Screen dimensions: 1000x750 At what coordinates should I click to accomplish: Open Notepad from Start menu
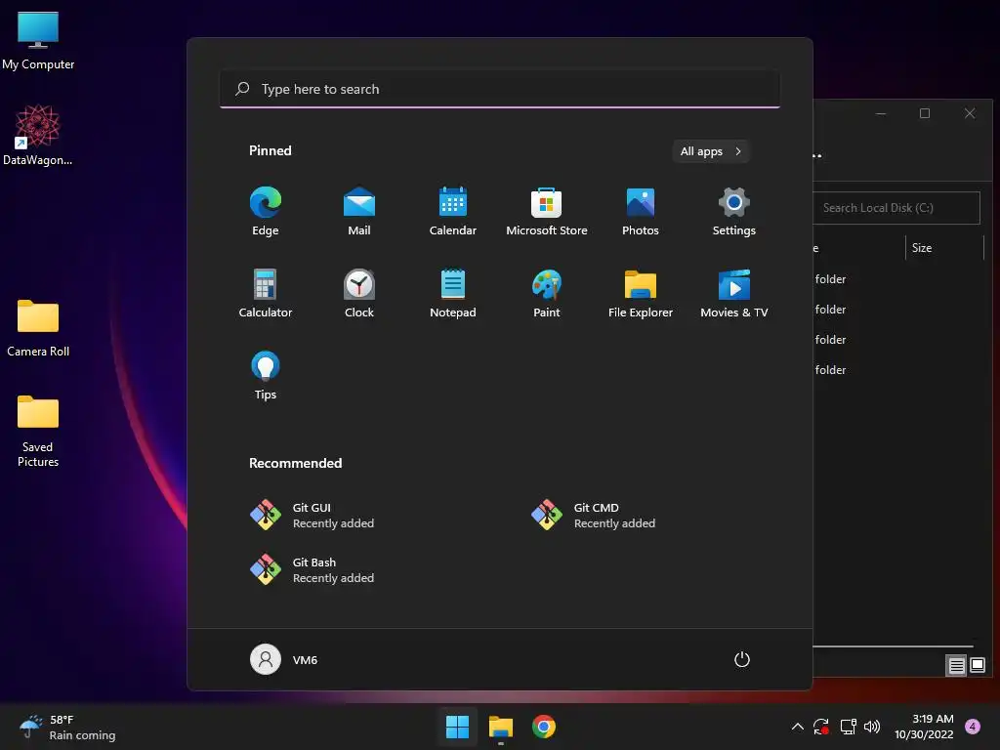pyautogui.click(x=453, y=293)
